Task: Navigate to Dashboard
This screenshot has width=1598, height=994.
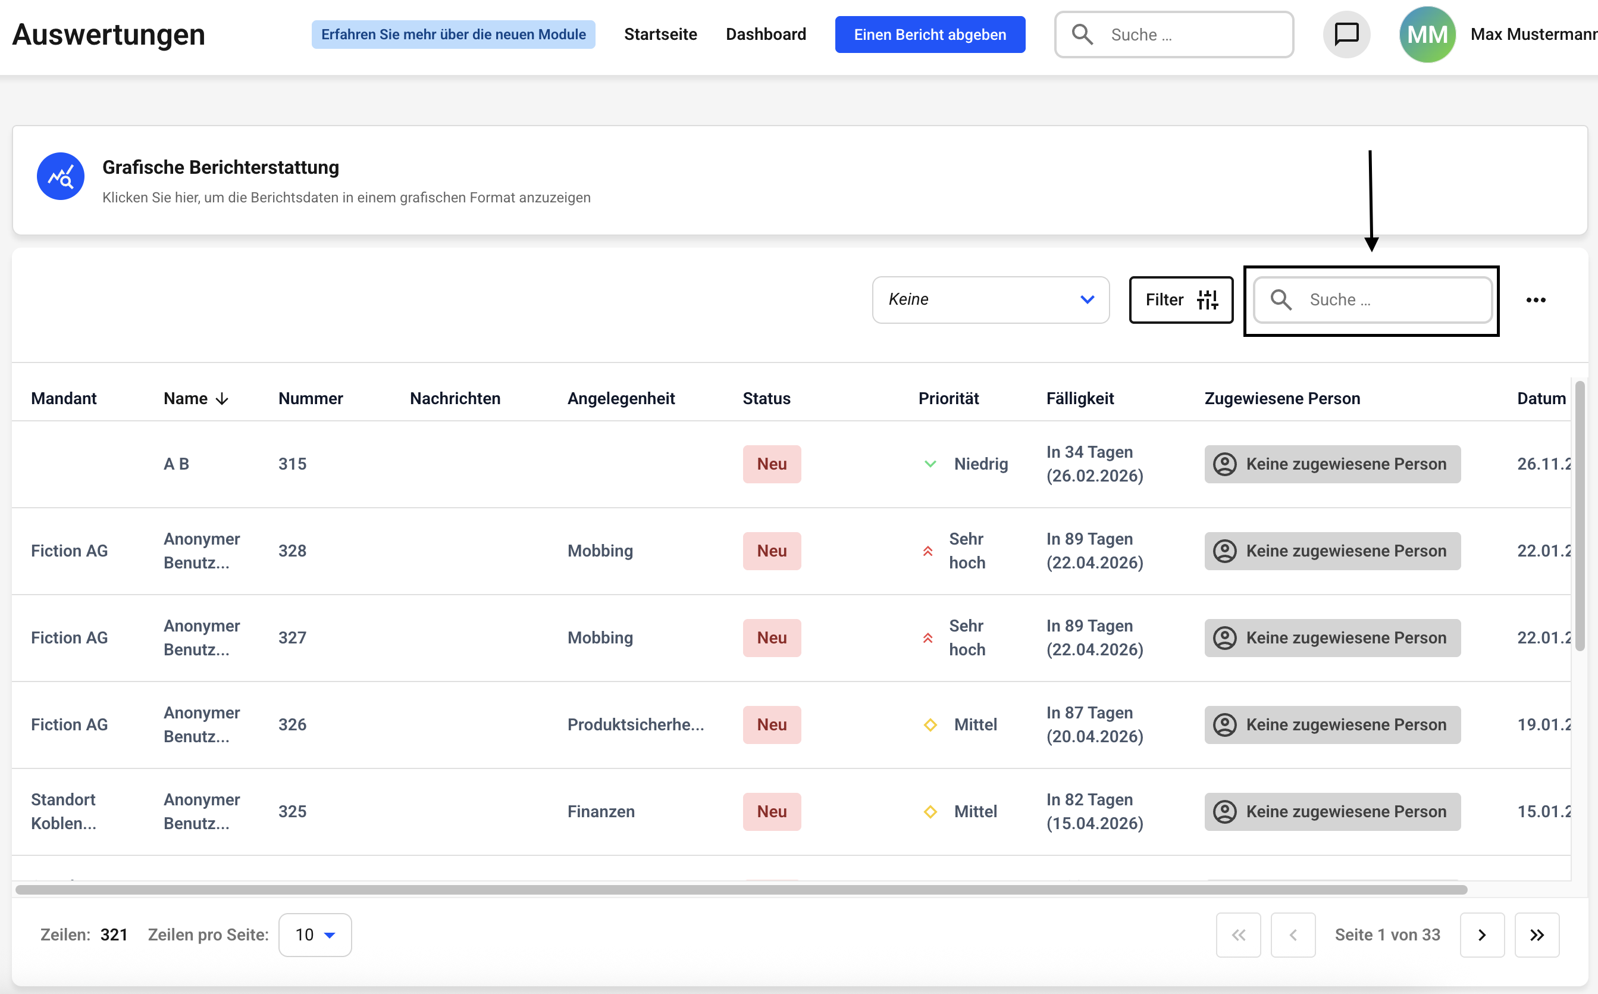Action: (766, 34)
